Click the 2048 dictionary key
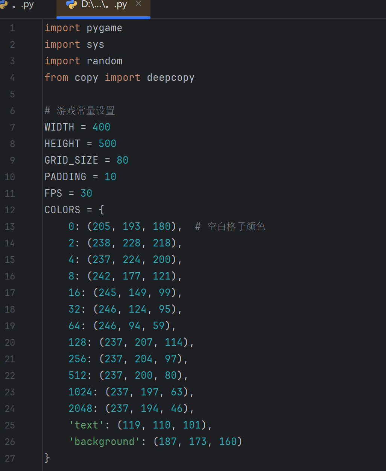386x471 pixels. (81, 409)
